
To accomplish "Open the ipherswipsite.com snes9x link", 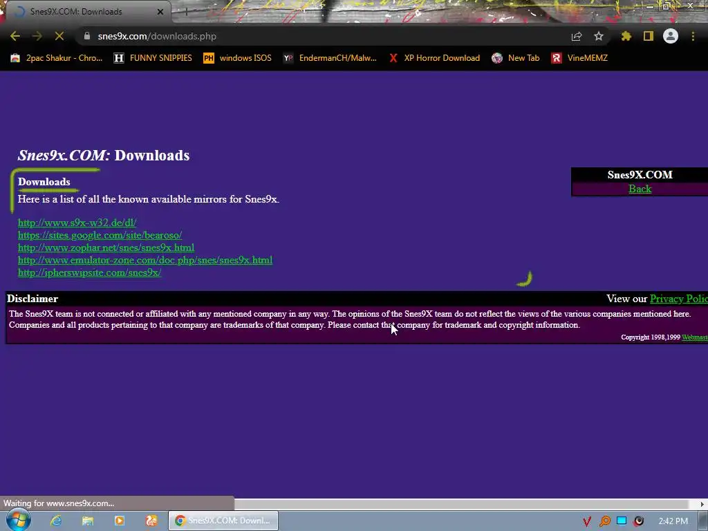I will coord(89,272).
